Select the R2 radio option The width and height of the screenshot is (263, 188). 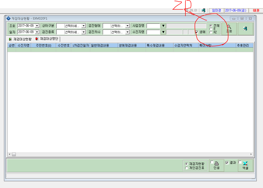(211, 32)
